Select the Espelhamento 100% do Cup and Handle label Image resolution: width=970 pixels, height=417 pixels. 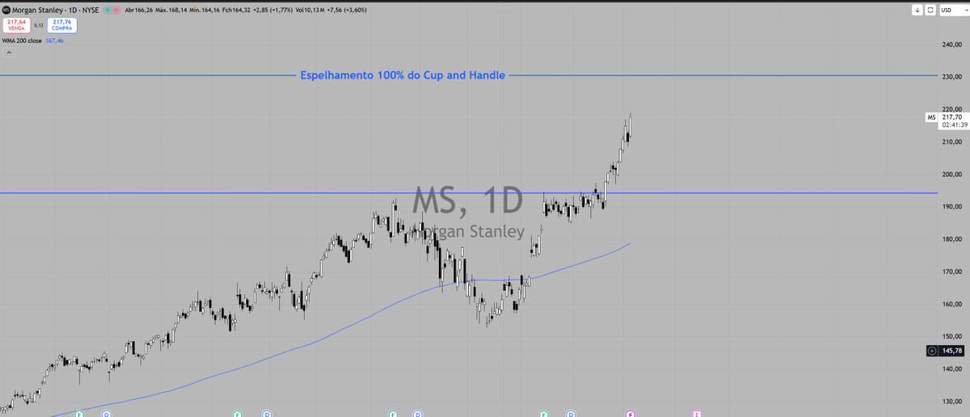[403, 75]
